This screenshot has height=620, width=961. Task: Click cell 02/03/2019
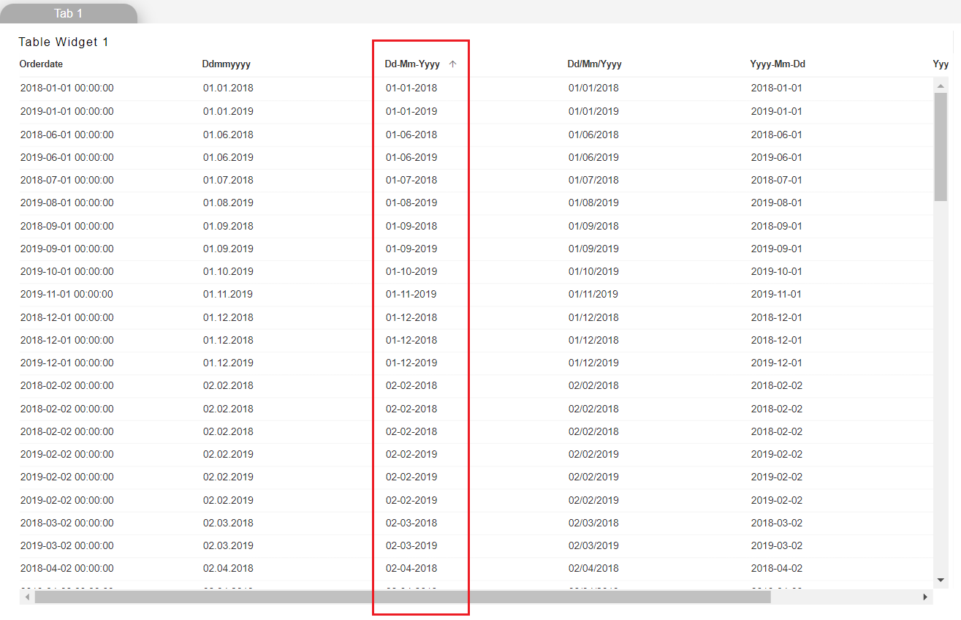[593, 546]
